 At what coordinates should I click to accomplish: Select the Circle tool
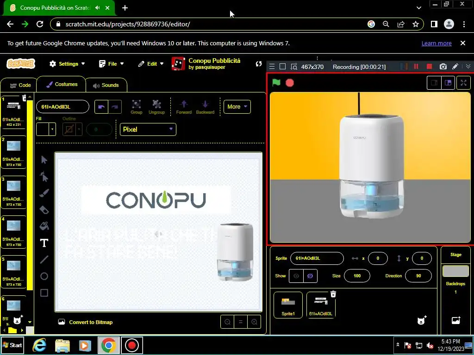[x=44, y=276]
